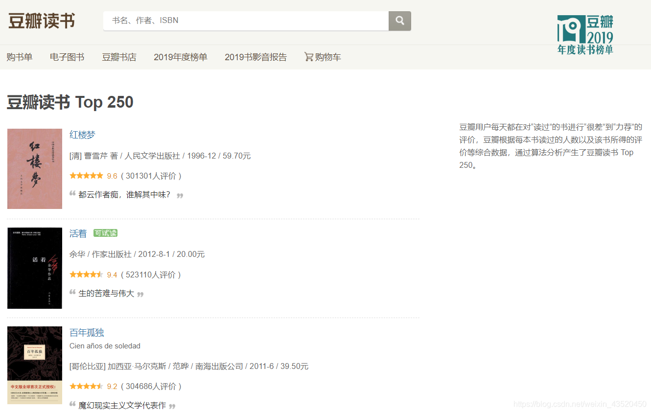
Task: Click the line [清] 曹雪芹 著 / 人民文学出版社
Action: [x=160, y=156]
